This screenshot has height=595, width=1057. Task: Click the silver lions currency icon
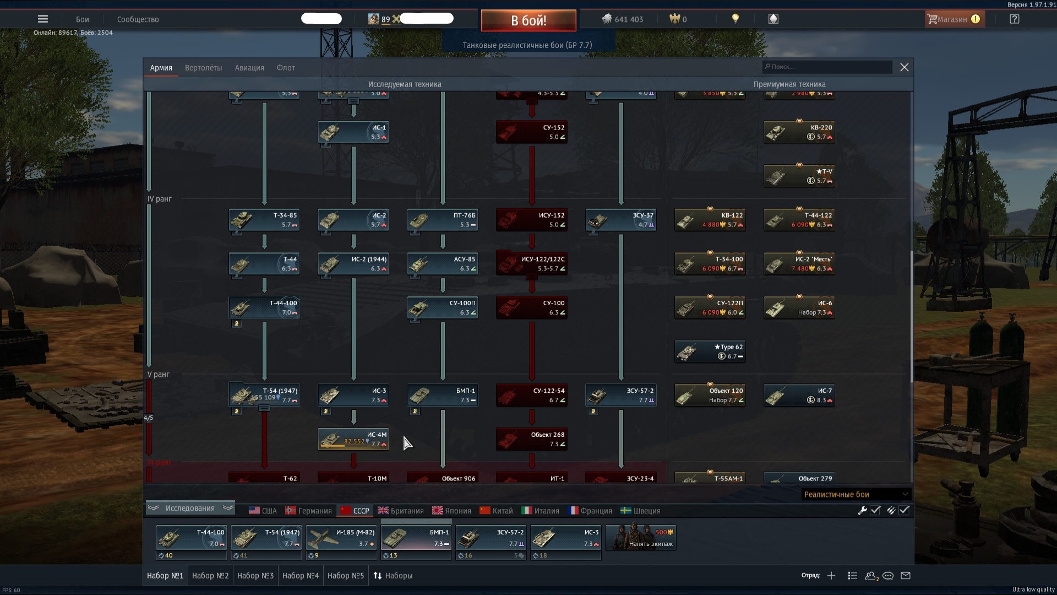607,19
